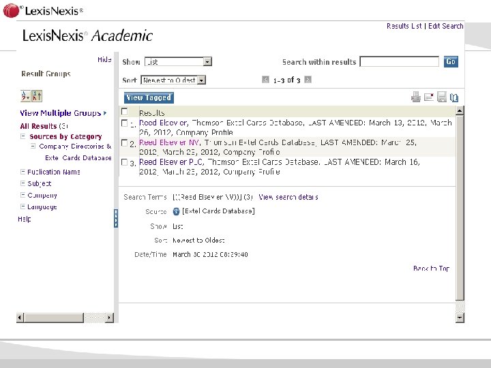Tick checkbox for result 1 Reed Elsevier
491x368 pixels.
124,123
